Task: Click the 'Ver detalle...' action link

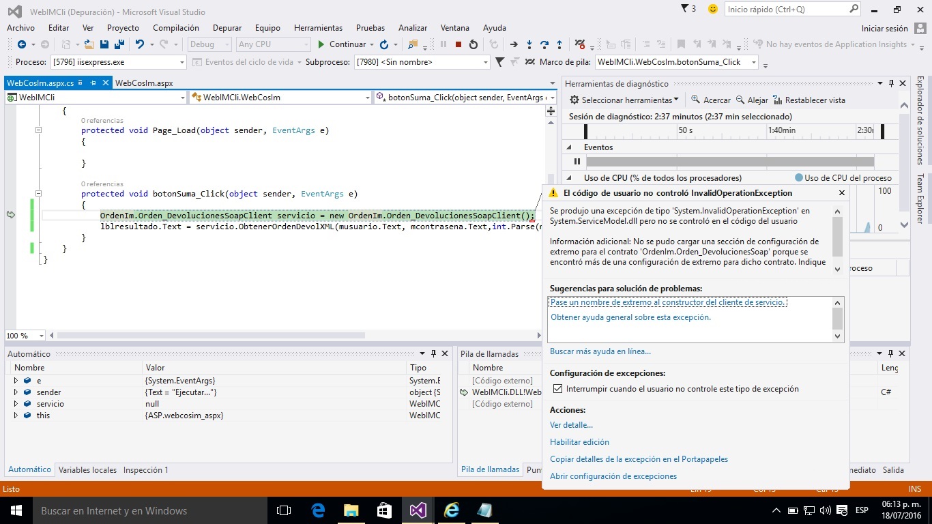Action: (571, 425)
